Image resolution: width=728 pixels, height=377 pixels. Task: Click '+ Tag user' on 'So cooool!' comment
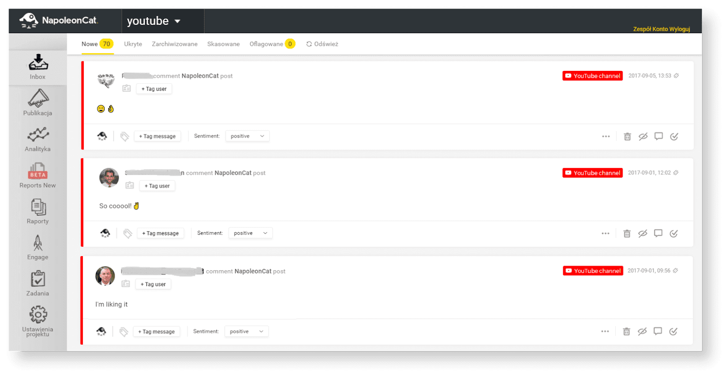point(157,186)
